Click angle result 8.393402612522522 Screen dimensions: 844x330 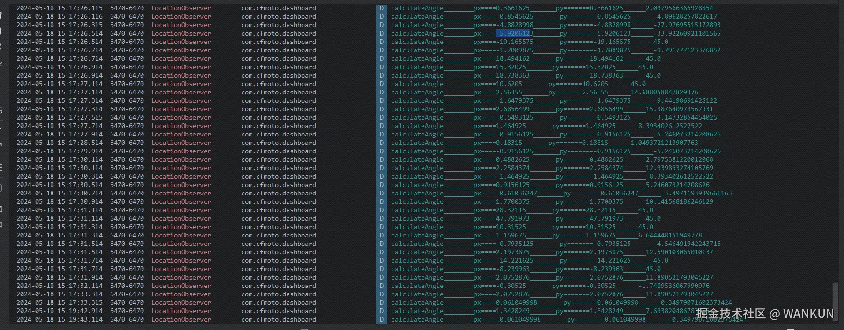[670, 126]
